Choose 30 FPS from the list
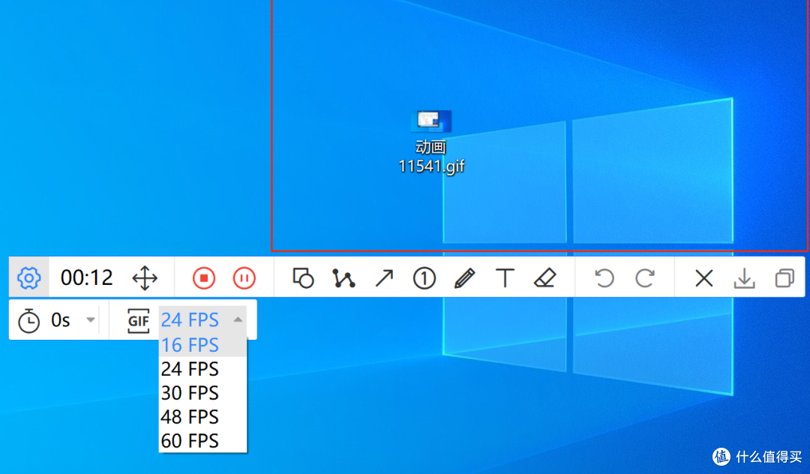Screen dimensions: 810x474 202,393
